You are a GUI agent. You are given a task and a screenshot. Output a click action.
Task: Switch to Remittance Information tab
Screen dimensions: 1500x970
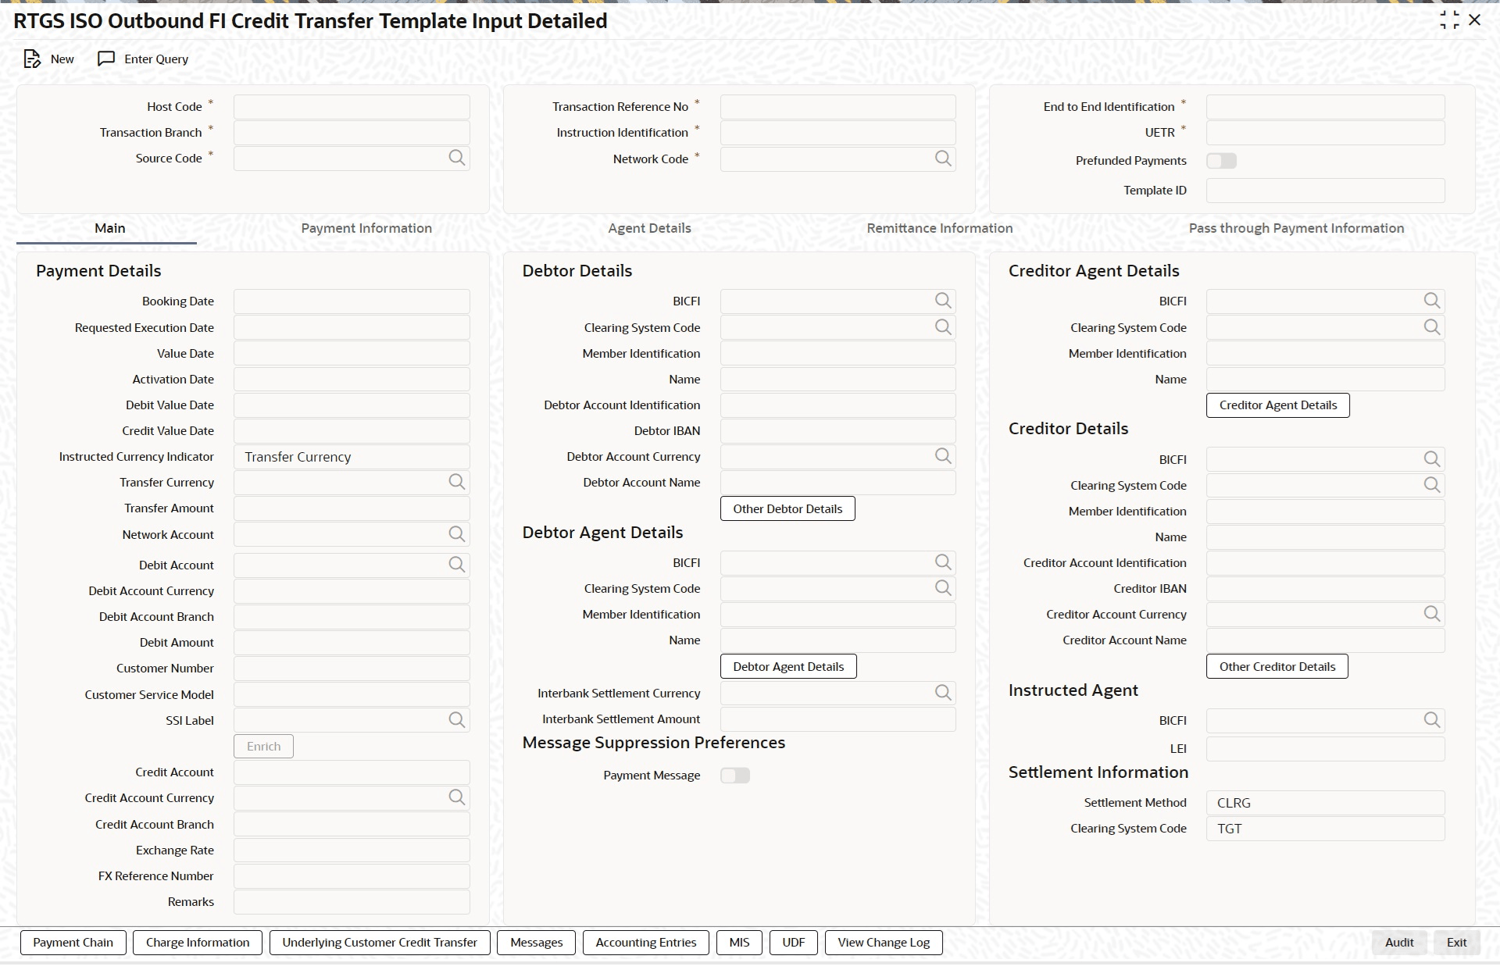click(939, 228)
